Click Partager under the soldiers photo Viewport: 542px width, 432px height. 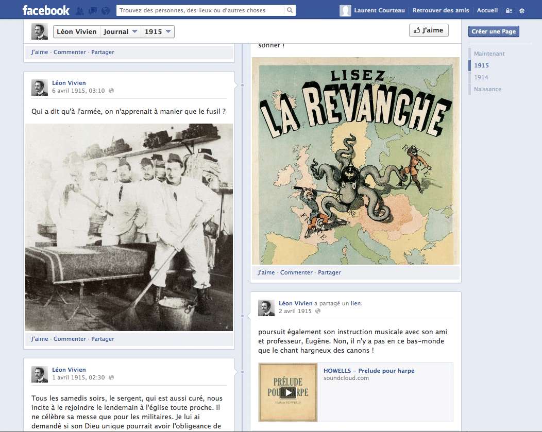coord(103,339)
